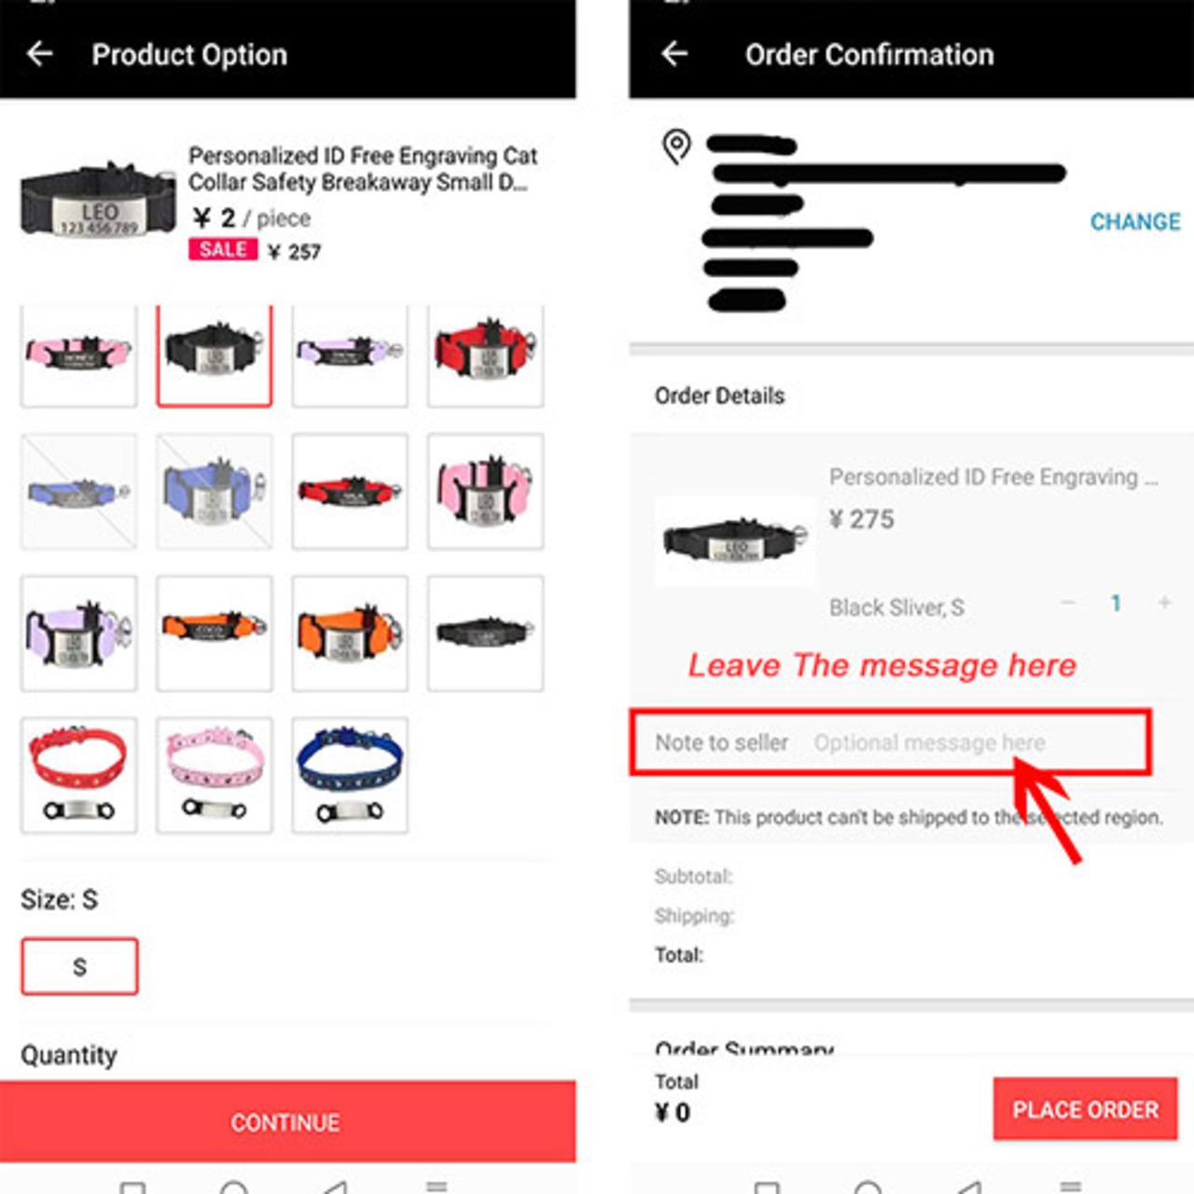Pick the orange wide collar variant

[350, 633]
